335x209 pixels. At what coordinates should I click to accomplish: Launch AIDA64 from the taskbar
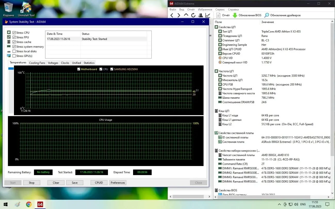point(40,204)
